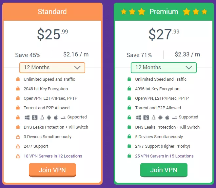Click the last star right of Premium title
The image size is (216, 188).
(204, 12)
